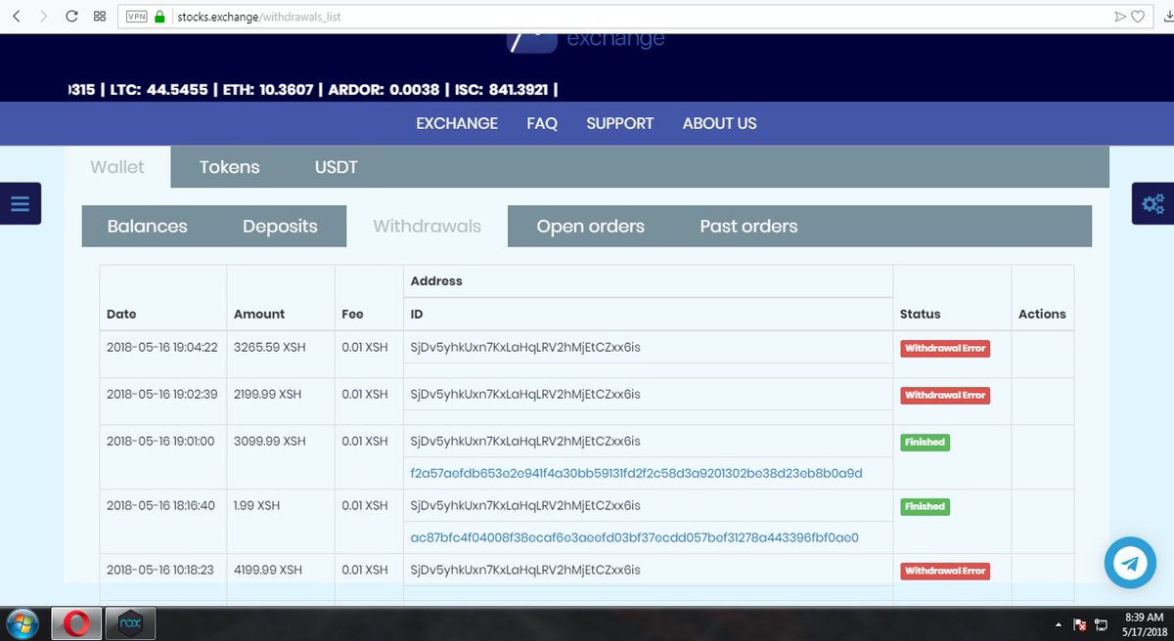Click Withdrawal Error badge for 2199.99 XSH
Image resolution: width=1174 pixels, height=641 pixels.
945,395
